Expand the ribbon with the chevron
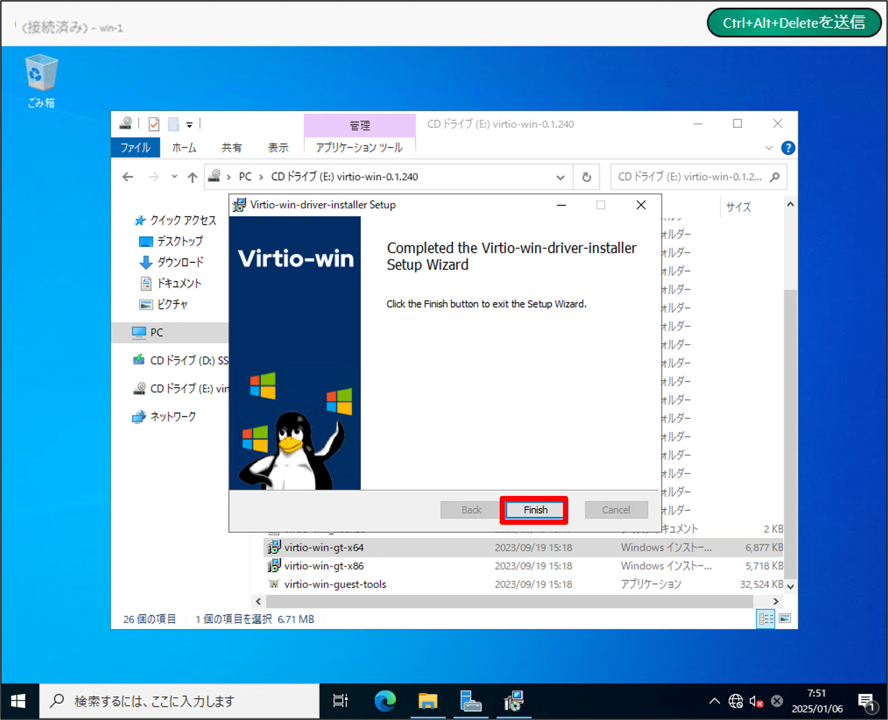 point(769,148)
